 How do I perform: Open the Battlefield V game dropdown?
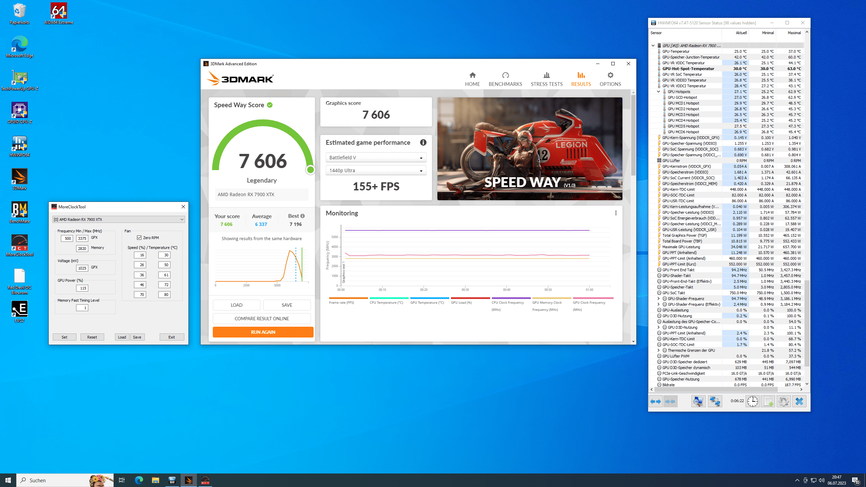tap(376, 158)
